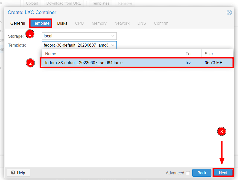Click Download from URL in background toolbar
Viewport: 238px width, 180px height.
pyautogui.click(x=63, y=3)
